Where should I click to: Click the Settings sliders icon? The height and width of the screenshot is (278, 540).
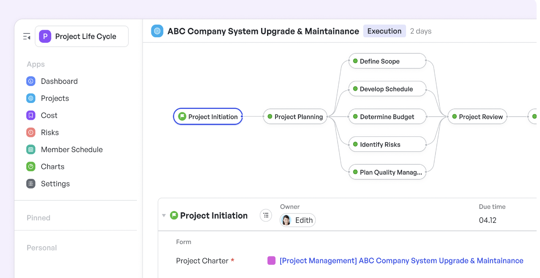[x=31, y=183]
